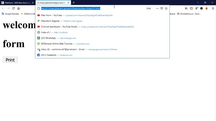The image size is (216, 121).
Task: Open a new tab with plus button
Action: [74, 3]
